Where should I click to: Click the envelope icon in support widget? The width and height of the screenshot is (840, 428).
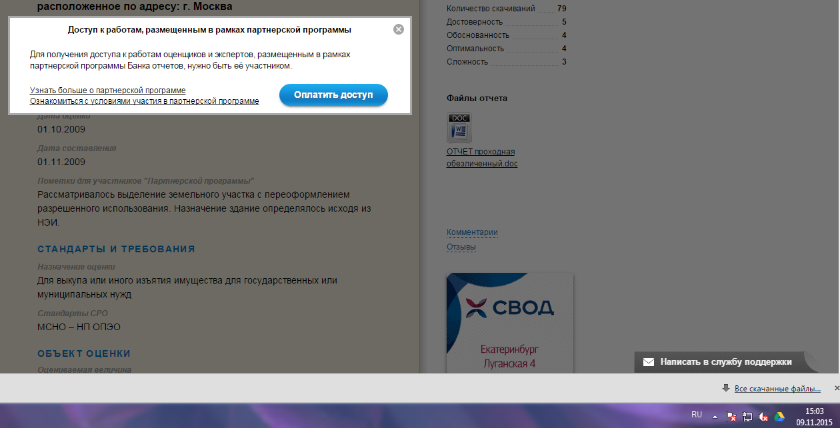pyautogui.click(x=648, y=362)
